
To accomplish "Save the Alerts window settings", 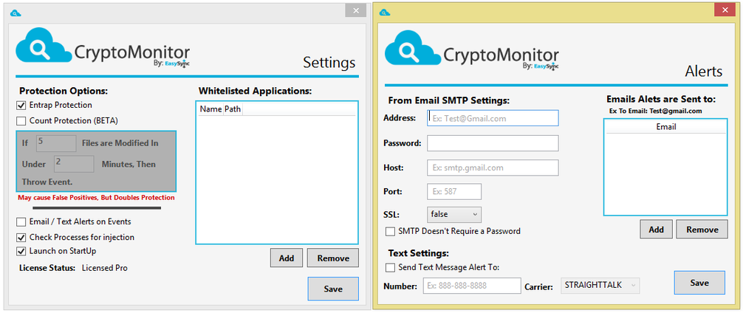I will (x=699, y=283).
